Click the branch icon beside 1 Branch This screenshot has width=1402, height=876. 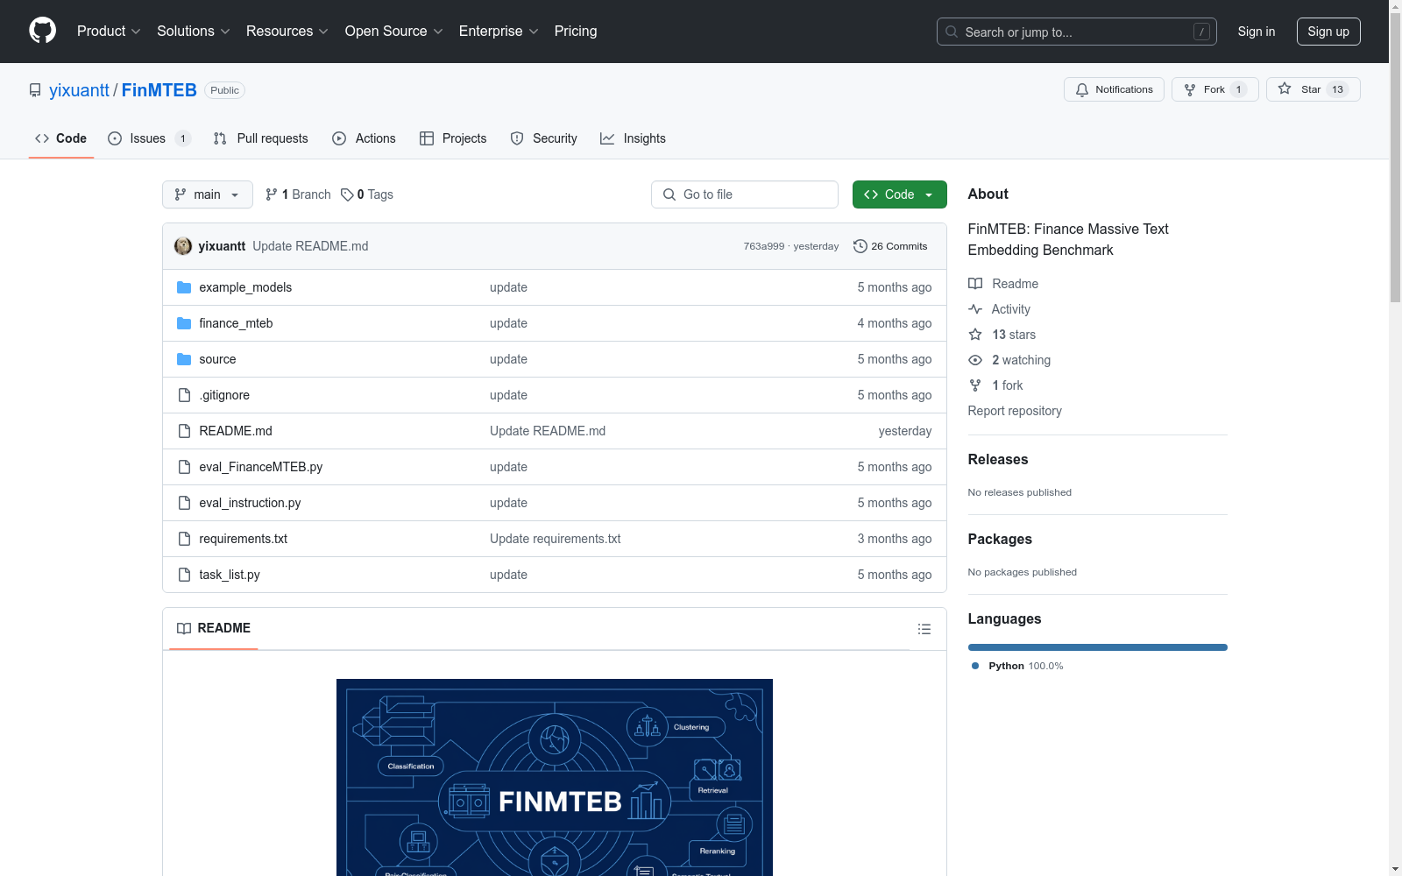click(x=272, y=194)
